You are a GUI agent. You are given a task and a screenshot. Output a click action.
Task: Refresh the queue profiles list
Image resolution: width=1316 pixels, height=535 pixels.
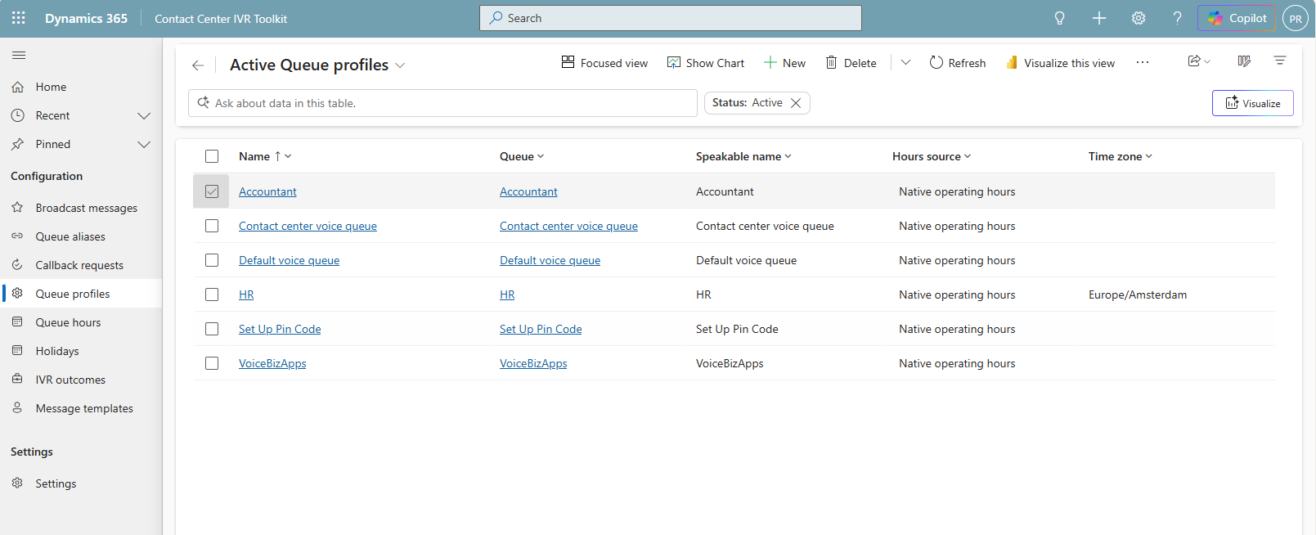(958, 63)
